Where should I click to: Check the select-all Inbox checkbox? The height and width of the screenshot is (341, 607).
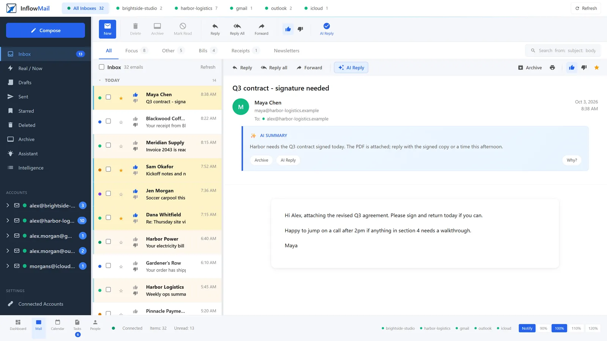102,67
